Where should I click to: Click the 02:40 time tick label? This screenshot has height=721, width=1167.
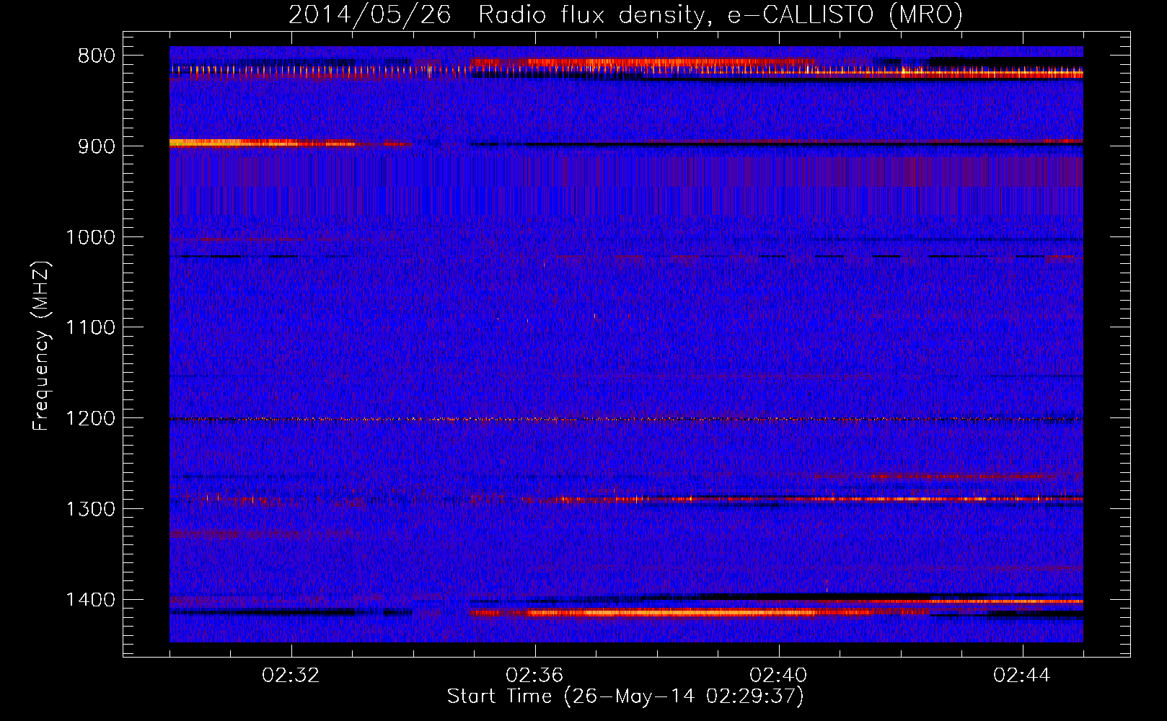[x=779, y=676]
